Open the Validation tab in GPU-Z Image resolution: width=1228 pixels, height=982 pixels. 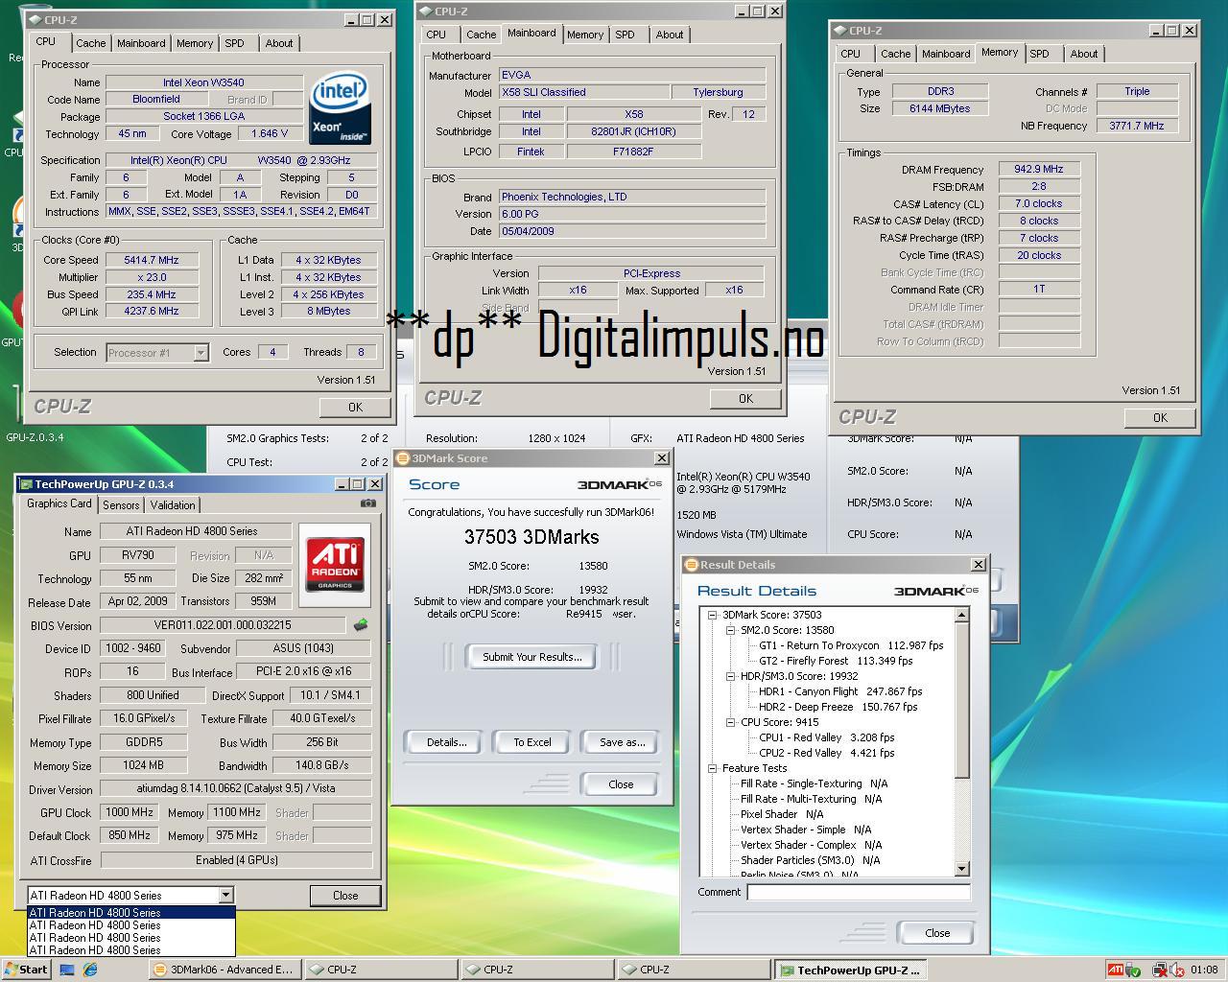pyautogui.click(x=173, y=504)
